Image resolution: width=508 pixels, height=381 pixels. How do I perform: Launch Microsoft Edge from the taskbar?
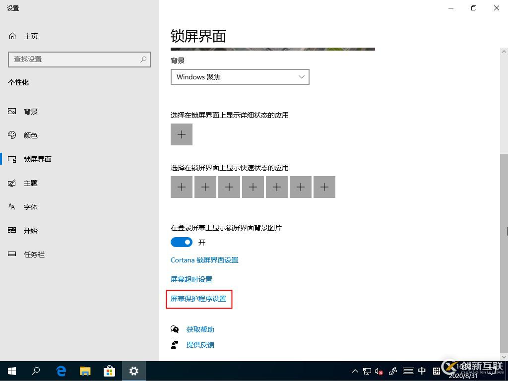[x=61, y=371]
